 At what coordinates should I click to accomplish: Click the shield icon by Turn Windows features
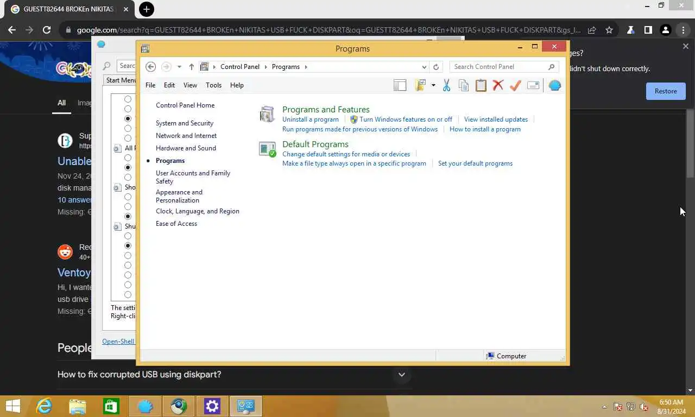[354, 119]
